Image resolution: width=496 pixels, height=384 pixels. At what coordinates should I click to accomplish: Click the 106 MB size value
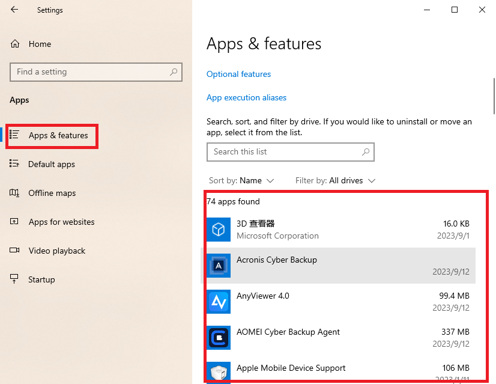click(x=456, y=368)
